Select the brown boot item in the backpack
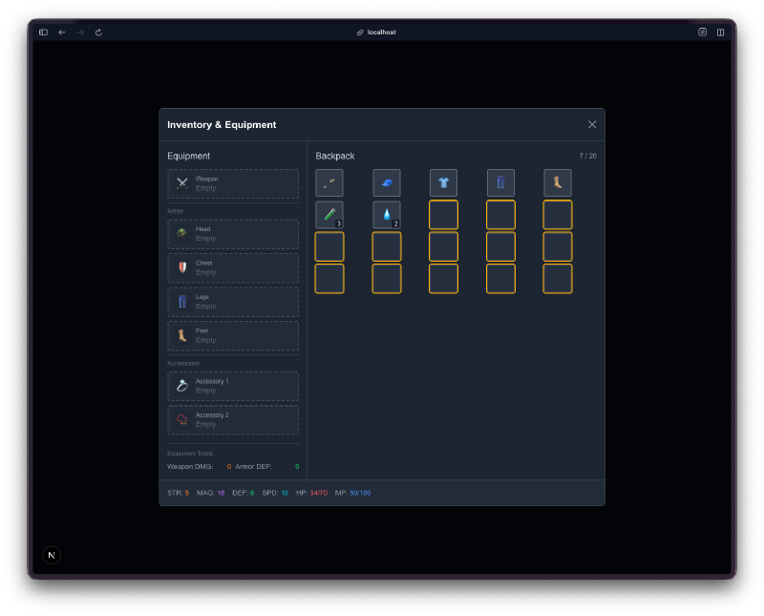 point(558,182)
